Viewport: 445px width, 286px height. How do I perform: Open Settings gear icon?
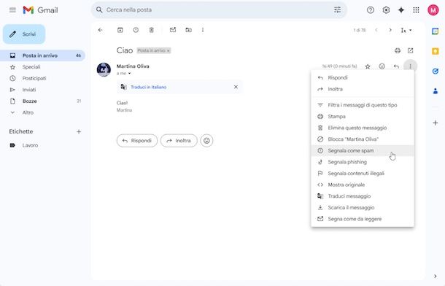point(386,10)
